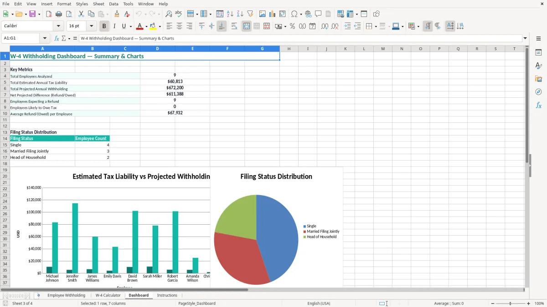Open the Background Color dropdown arrow
Viewport: 547px width, 307px height.
click(160, 26)
